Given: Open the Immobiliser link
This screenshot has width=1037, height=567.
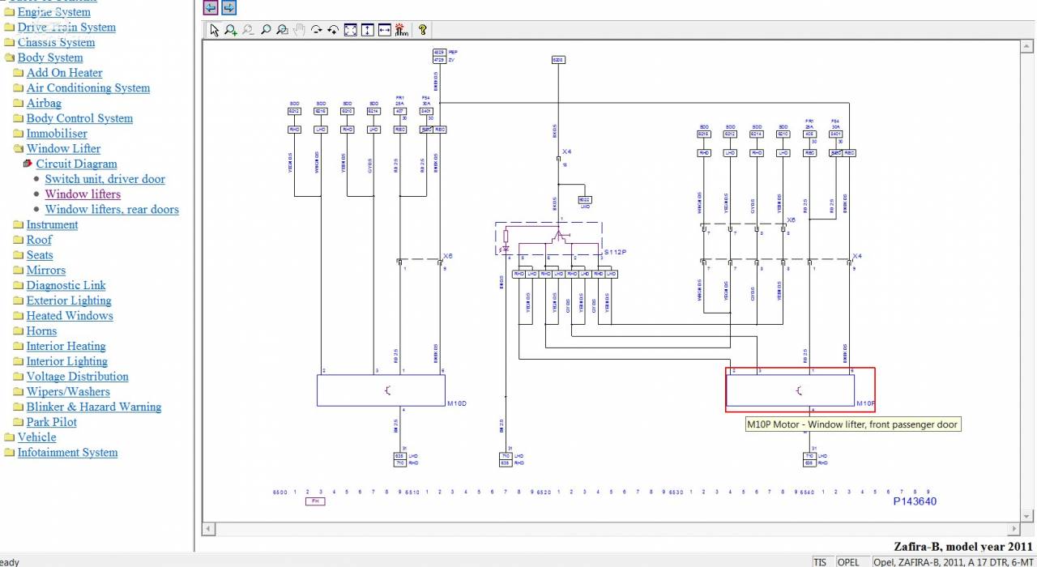Looking at the screenshot, I should [x=57, y=134].
